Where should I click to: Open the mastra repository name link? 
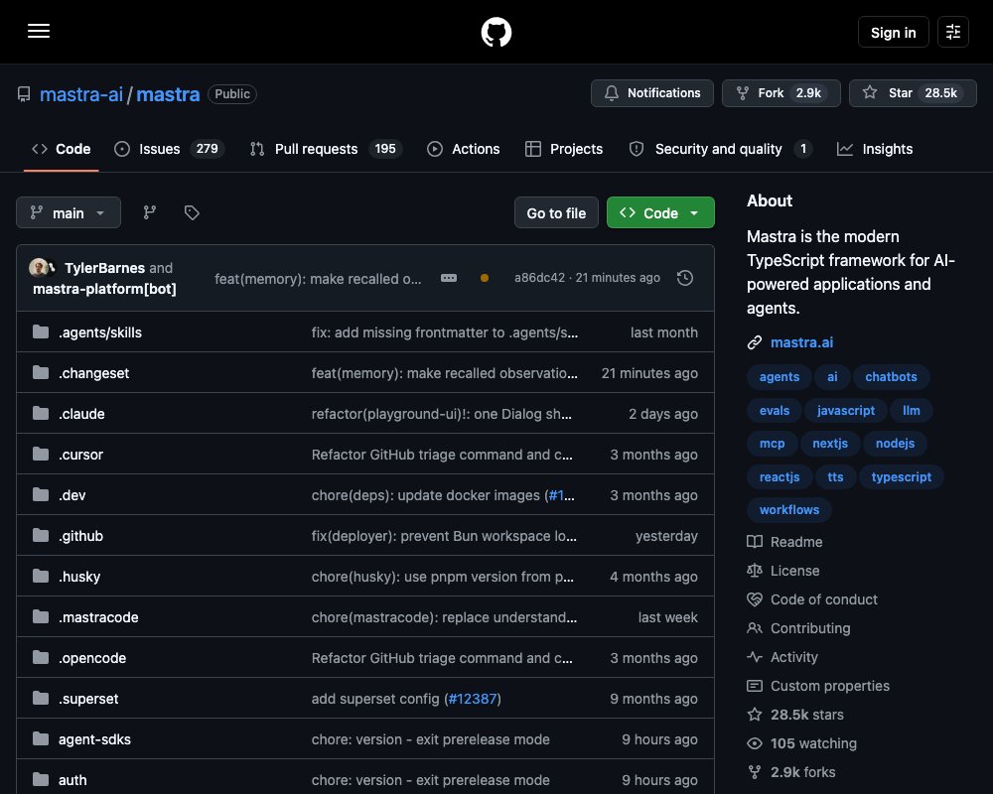[x=168, y=94]
